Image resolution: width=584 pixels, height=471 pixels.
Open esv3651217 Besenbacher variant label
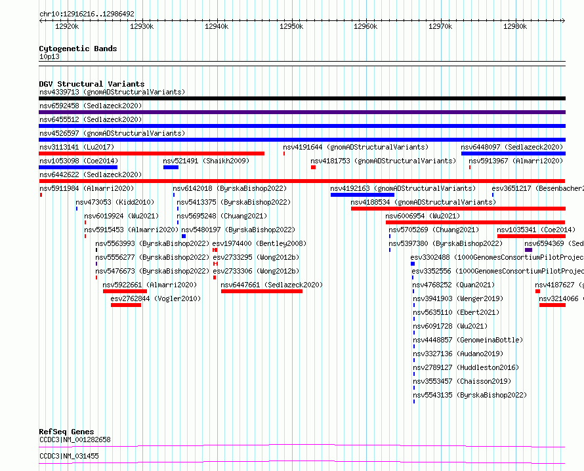click(x=537, y=188)
